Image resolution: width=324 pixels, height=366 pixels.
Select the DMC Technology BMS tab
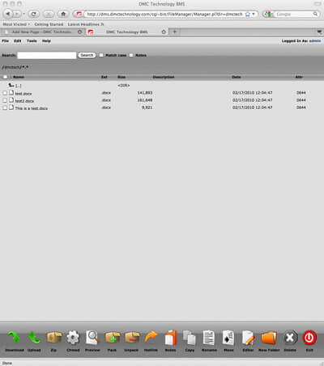click(x=127, y=32)
